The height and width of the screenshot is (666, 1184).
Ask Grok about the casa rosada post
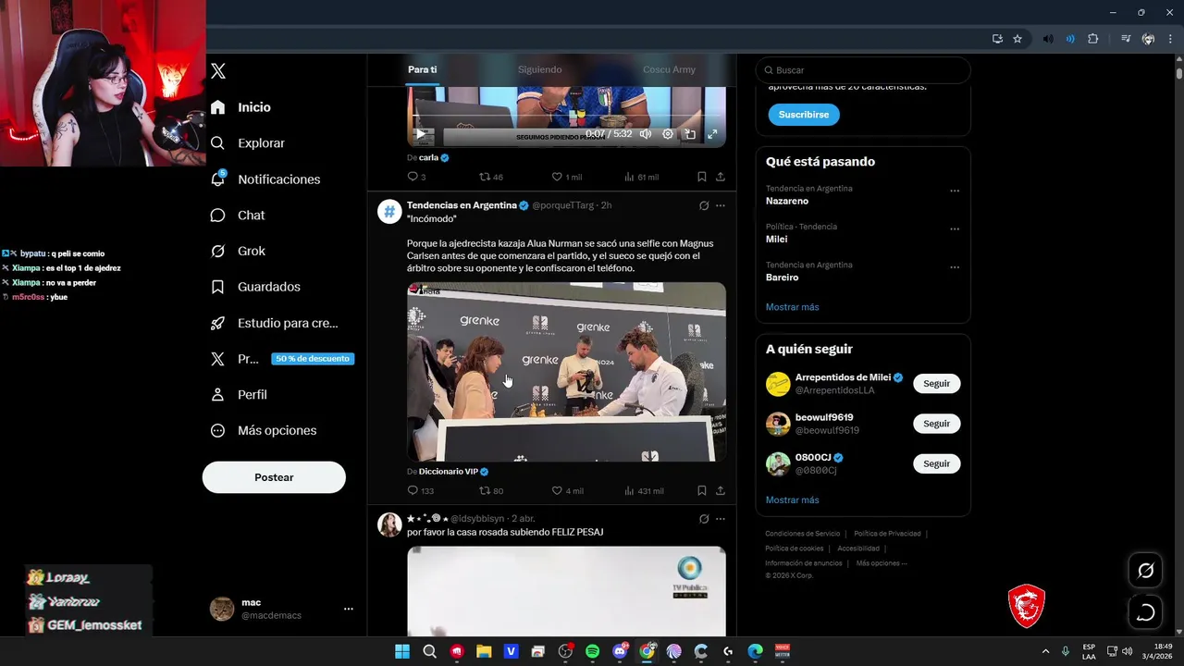[704, 519]
